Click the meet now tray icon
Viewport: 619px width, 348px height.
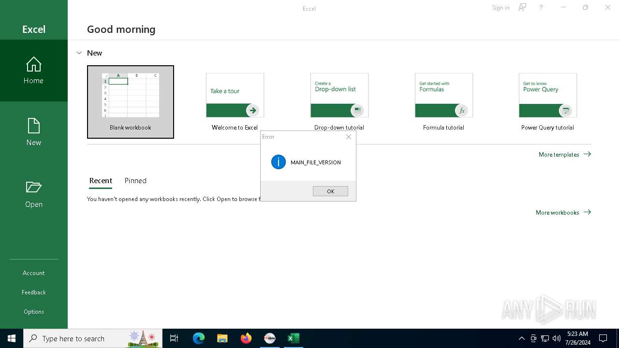click(x=533, y=338)
